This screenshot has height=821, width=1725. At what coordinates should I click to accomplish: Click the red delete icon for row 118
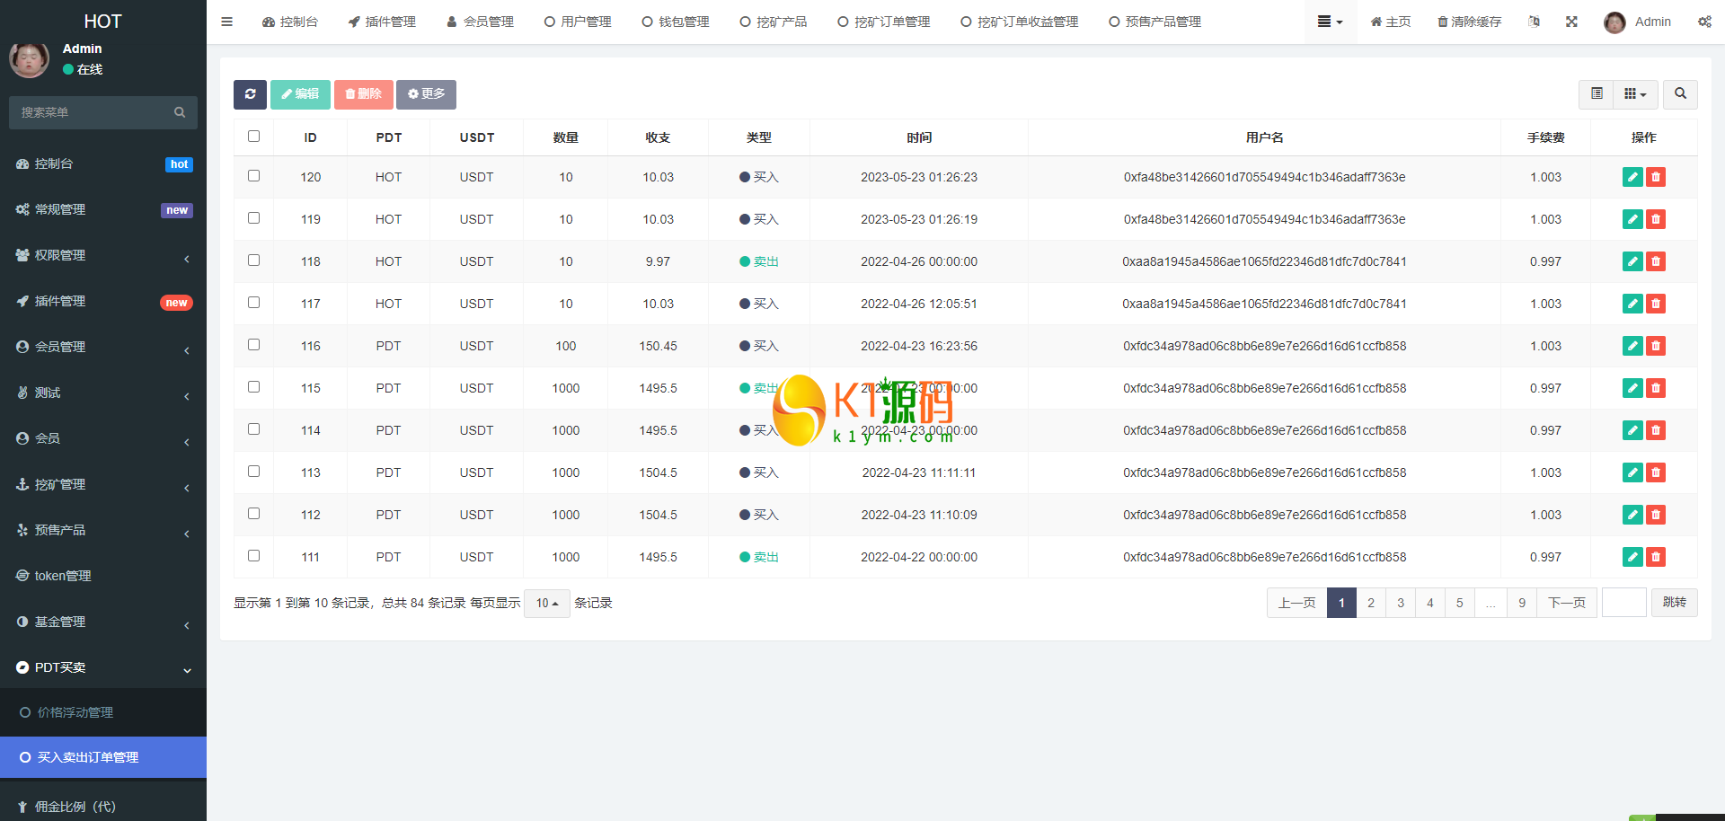point(1656,261)
